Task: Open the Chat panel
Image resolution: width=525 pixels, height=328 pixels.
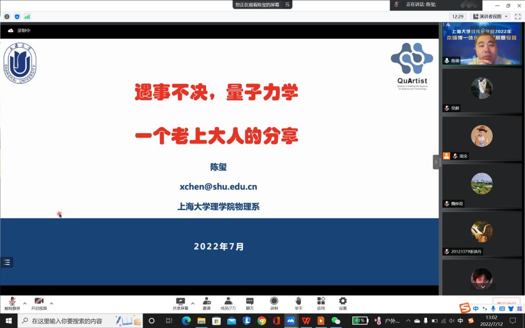Action: (250, 302)
